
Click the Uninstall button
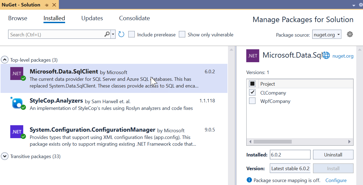(x=333, y=155)
